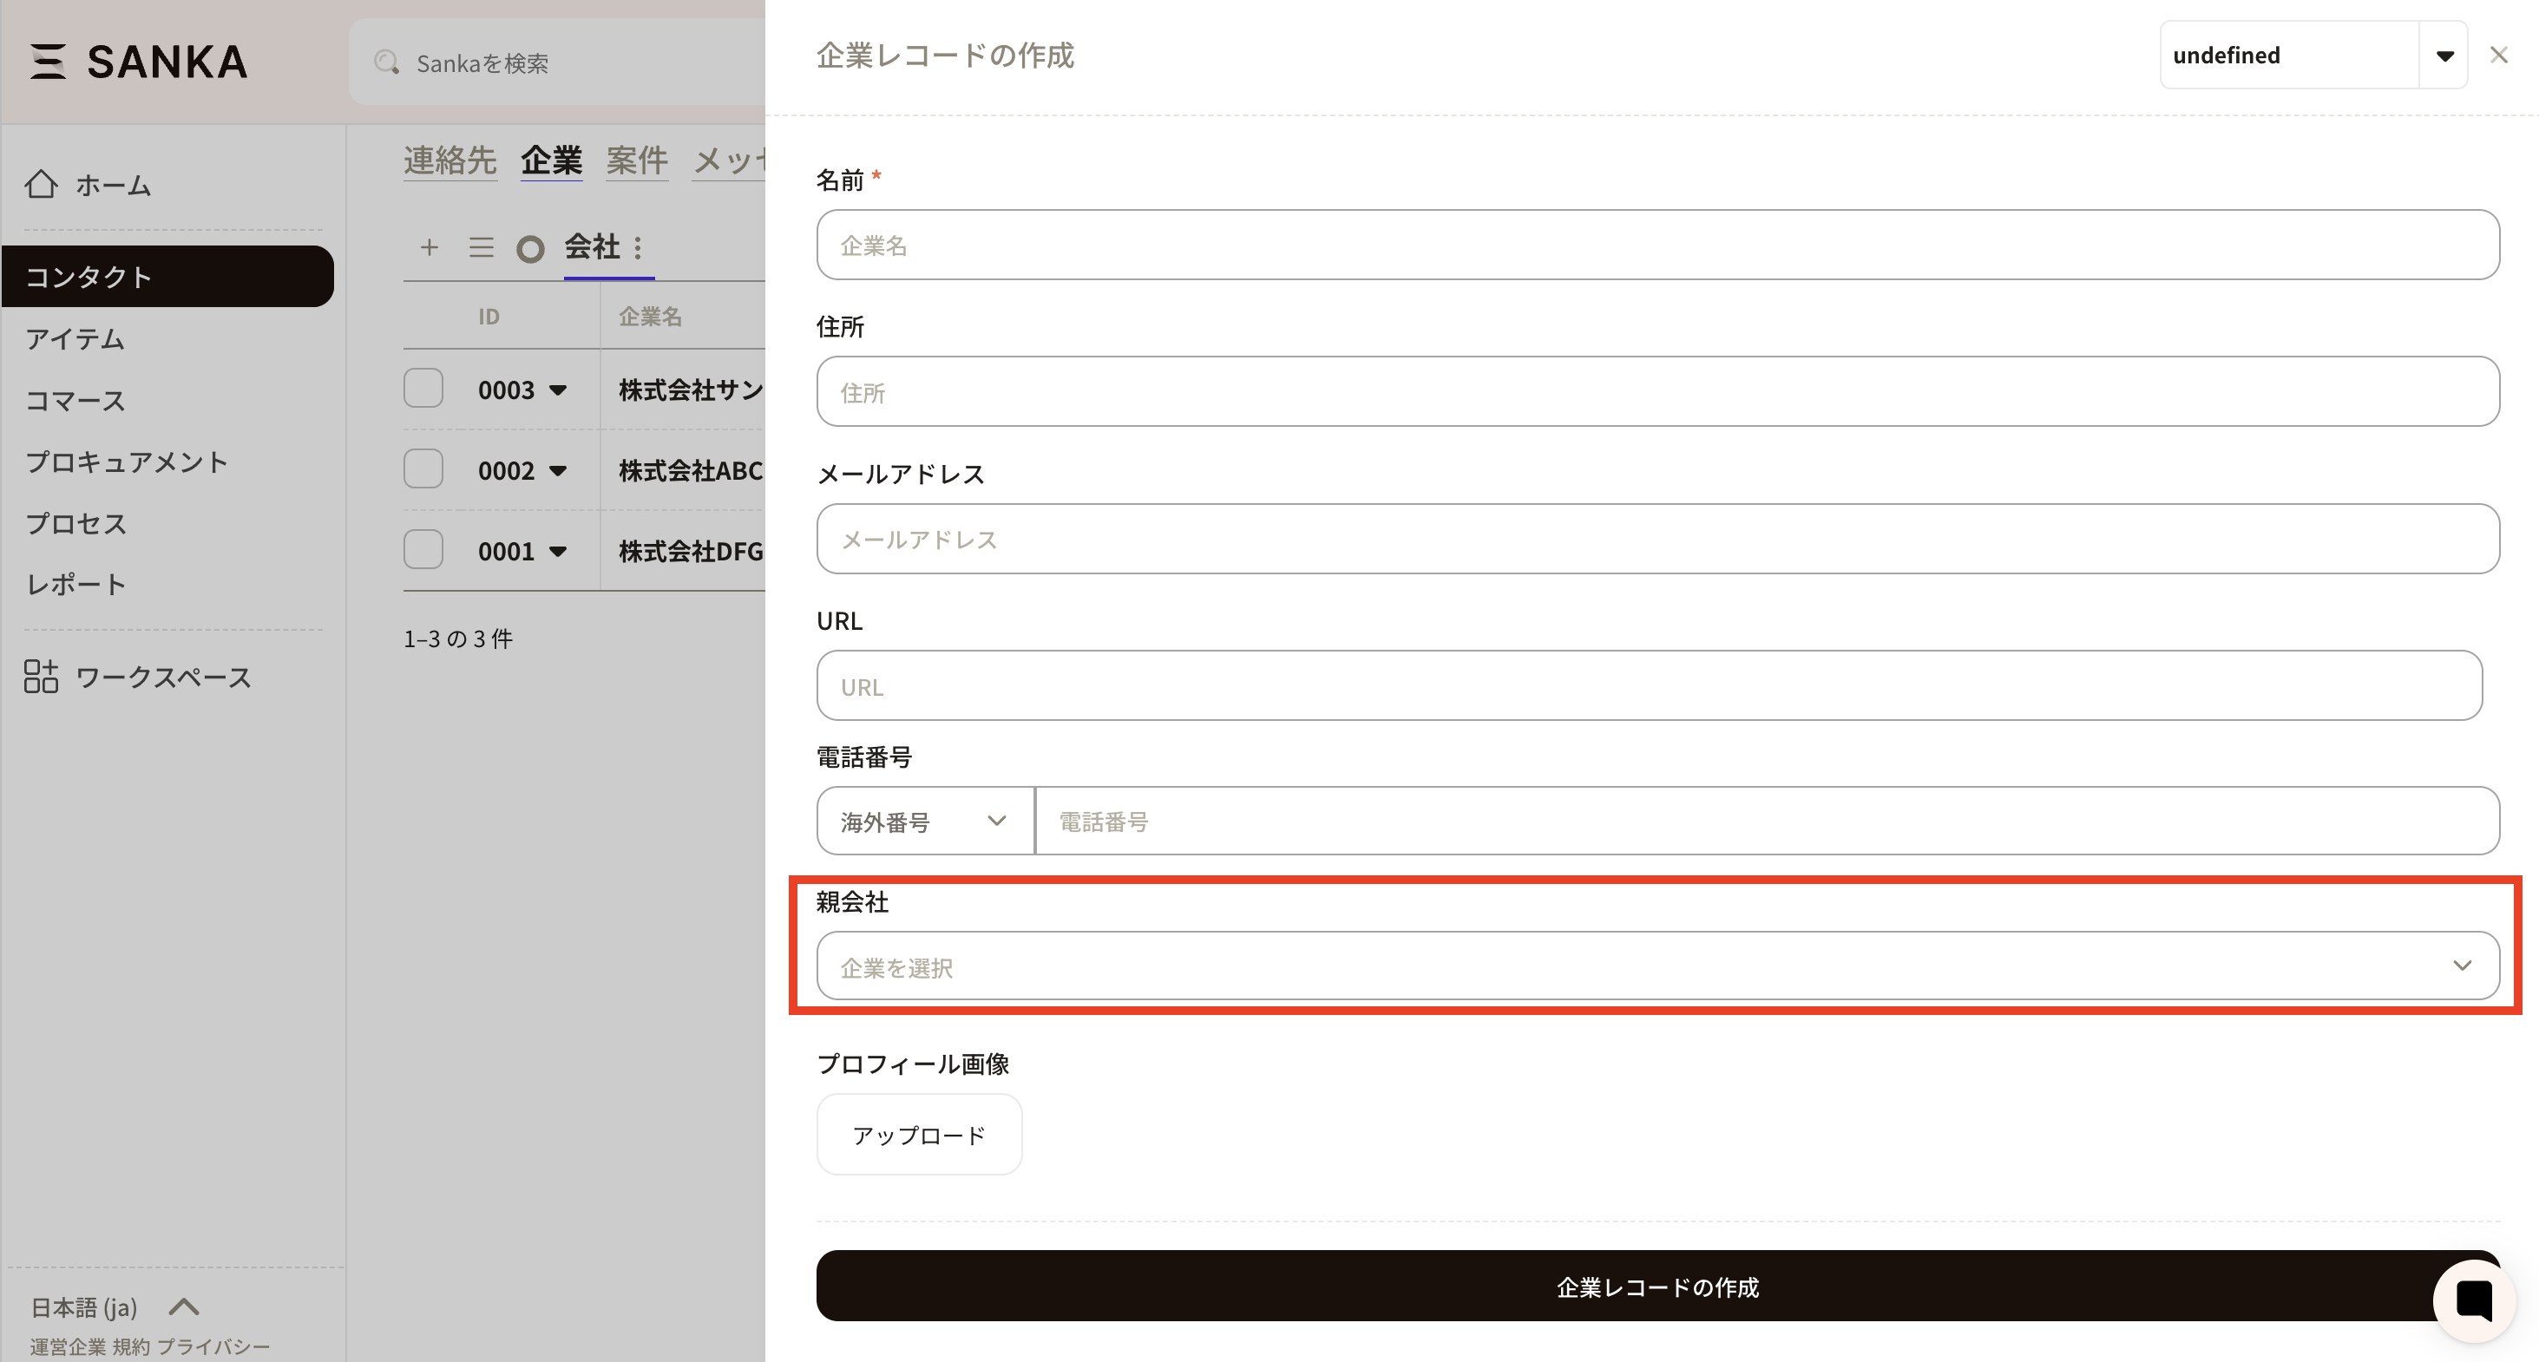Click into the 企業名 name field
Viewport: 2539px width, 1362px height.
1657,246
